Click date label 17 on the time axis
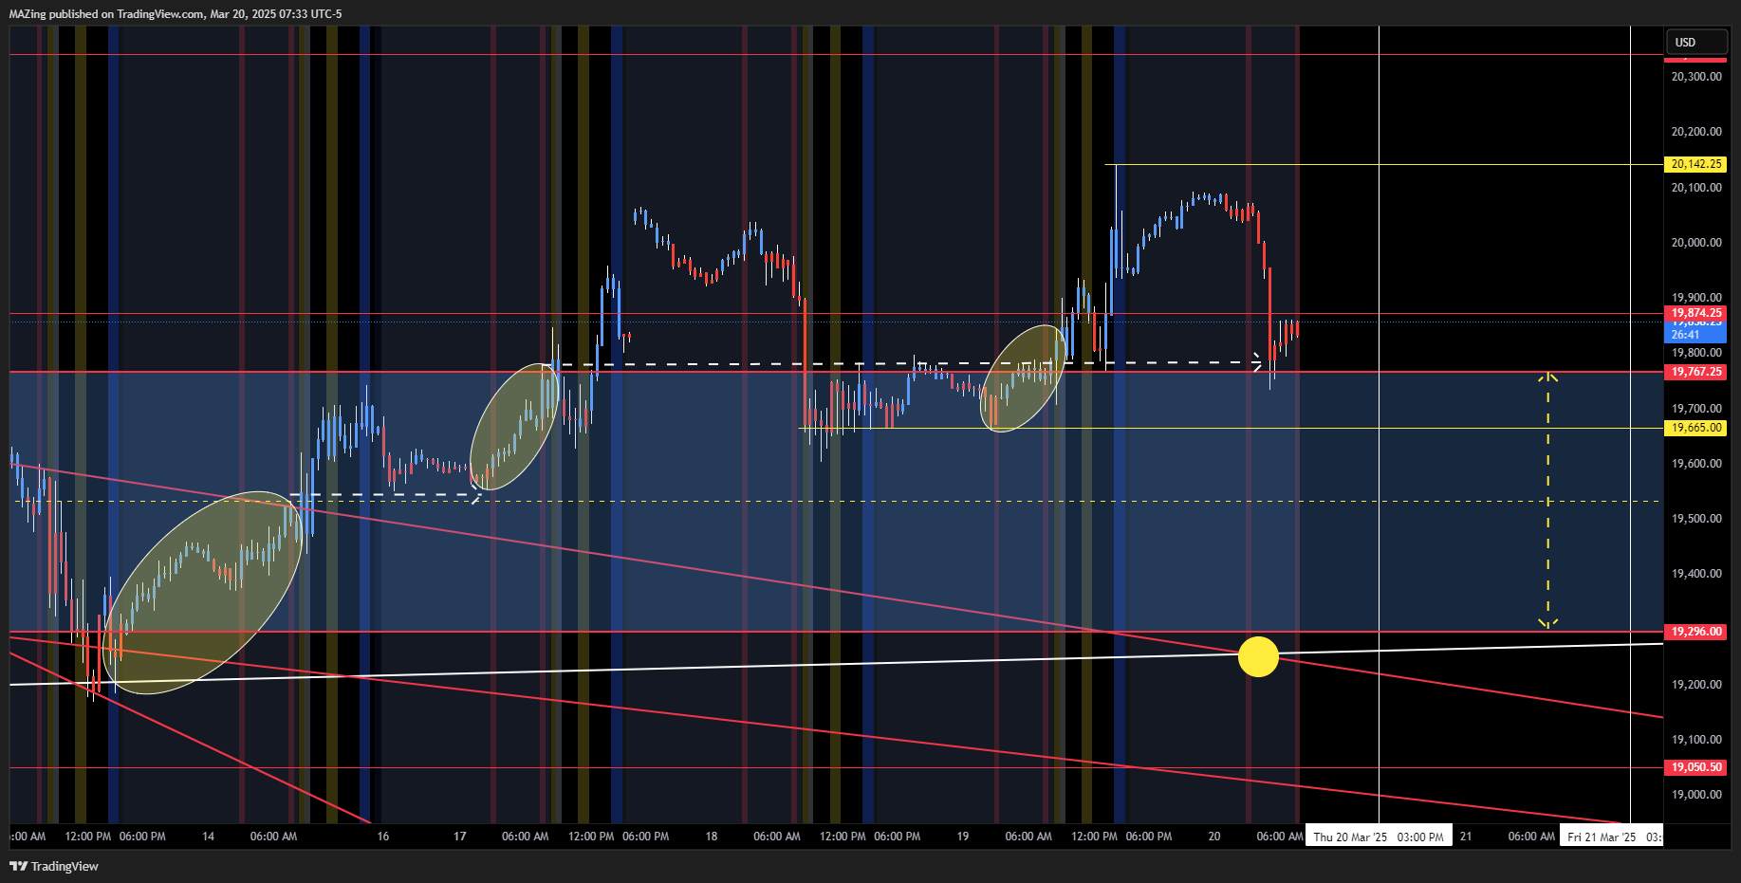Screen dimensions: 1741x883 (x=459, y=837)
